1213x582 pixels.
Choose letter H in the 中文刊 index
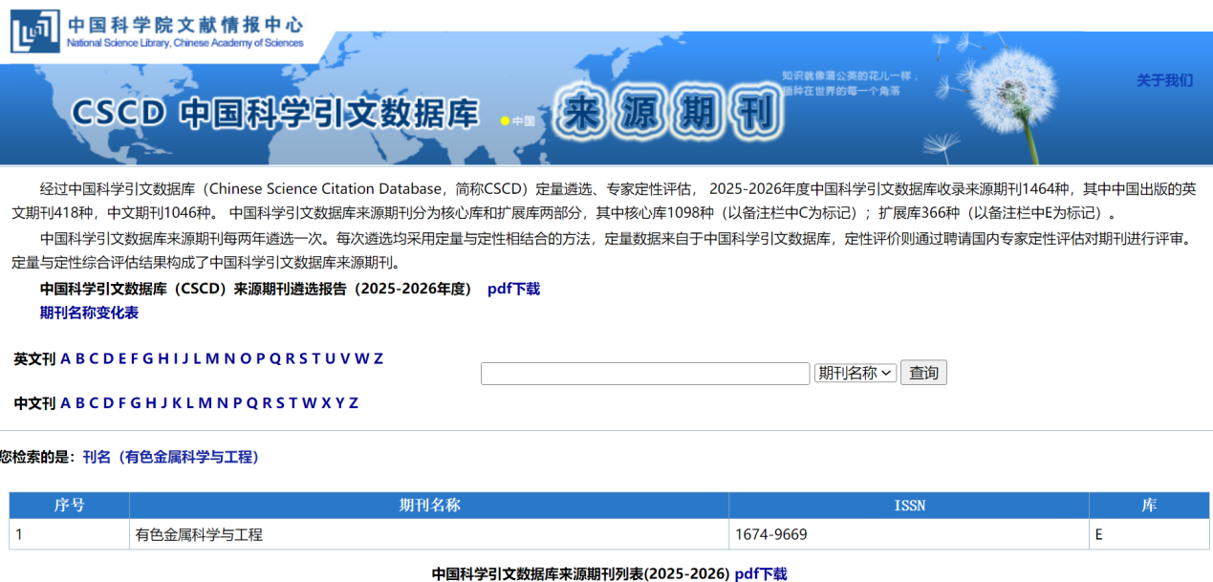click(x=151, y=402)
